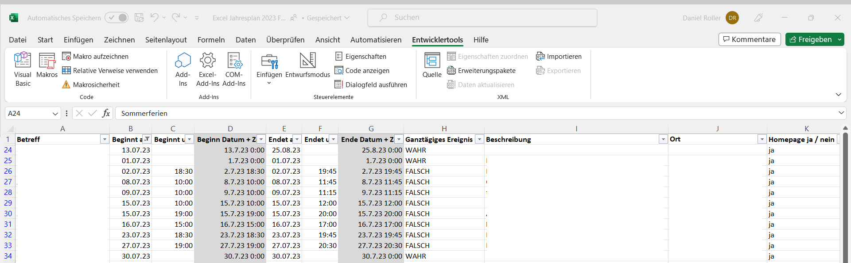Cancel formula entry with X

tap(79, 113)
